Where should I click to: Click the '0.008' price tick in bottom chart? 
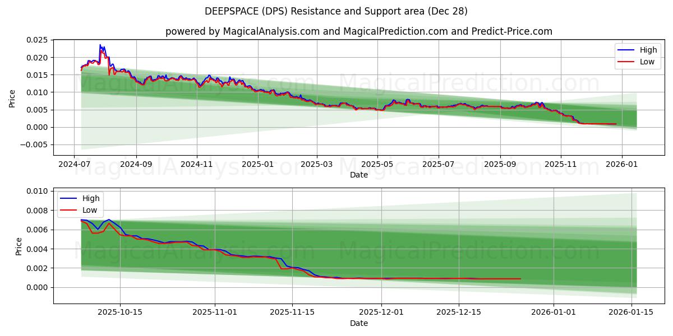click(38, 211)
